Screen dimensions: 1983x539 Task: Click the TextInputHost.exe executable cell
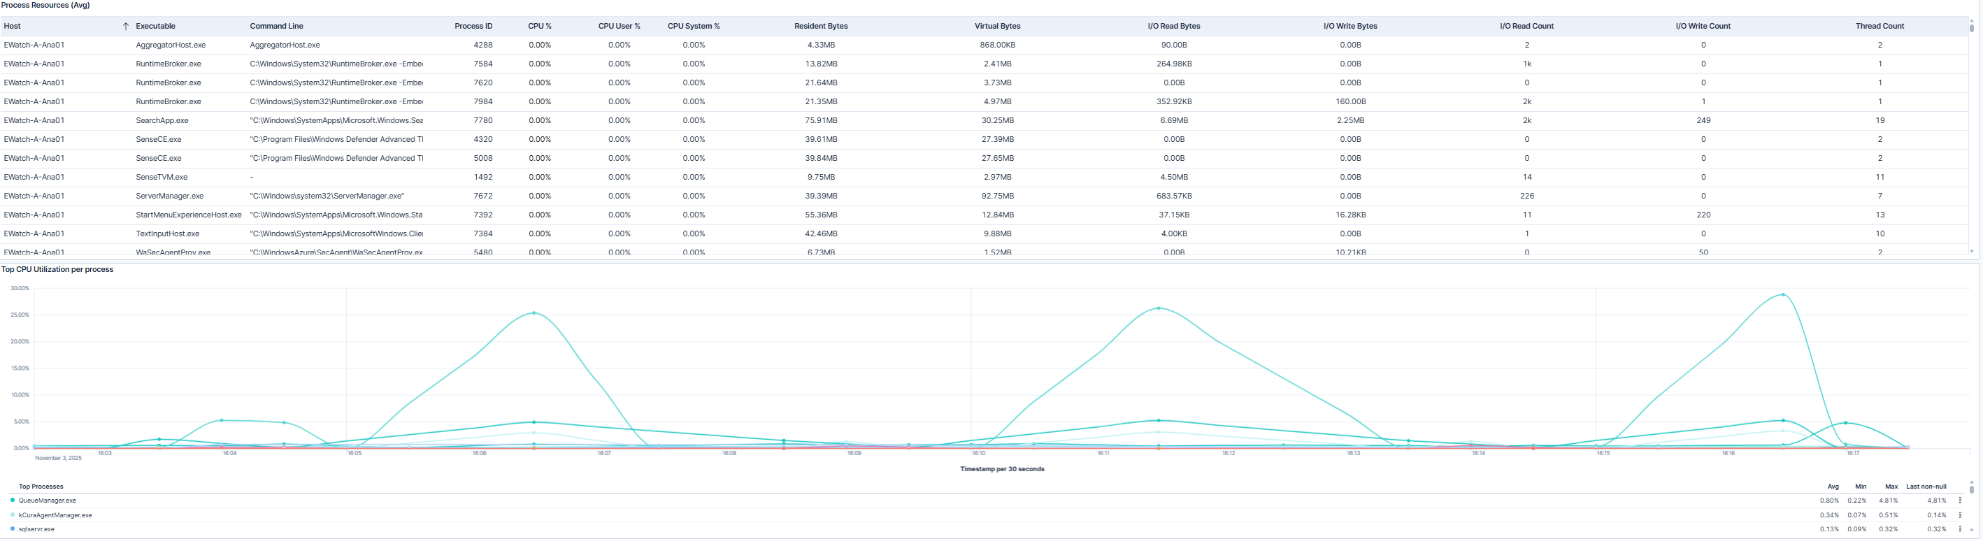pos(167,234)
